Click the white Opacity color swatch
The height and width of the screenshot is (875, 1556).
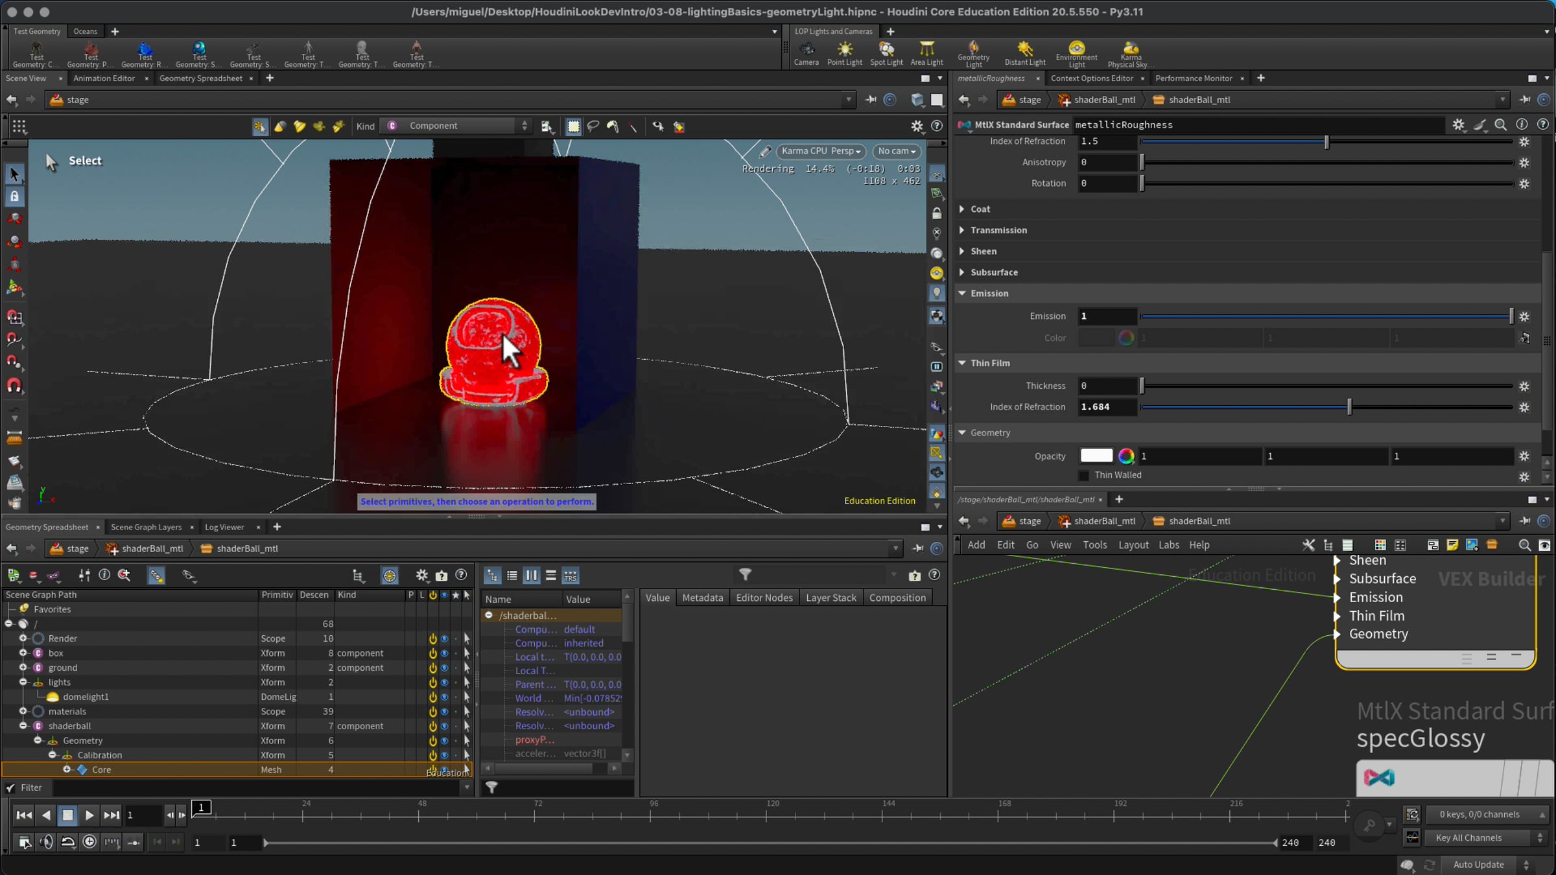[x=1096, y=456]
